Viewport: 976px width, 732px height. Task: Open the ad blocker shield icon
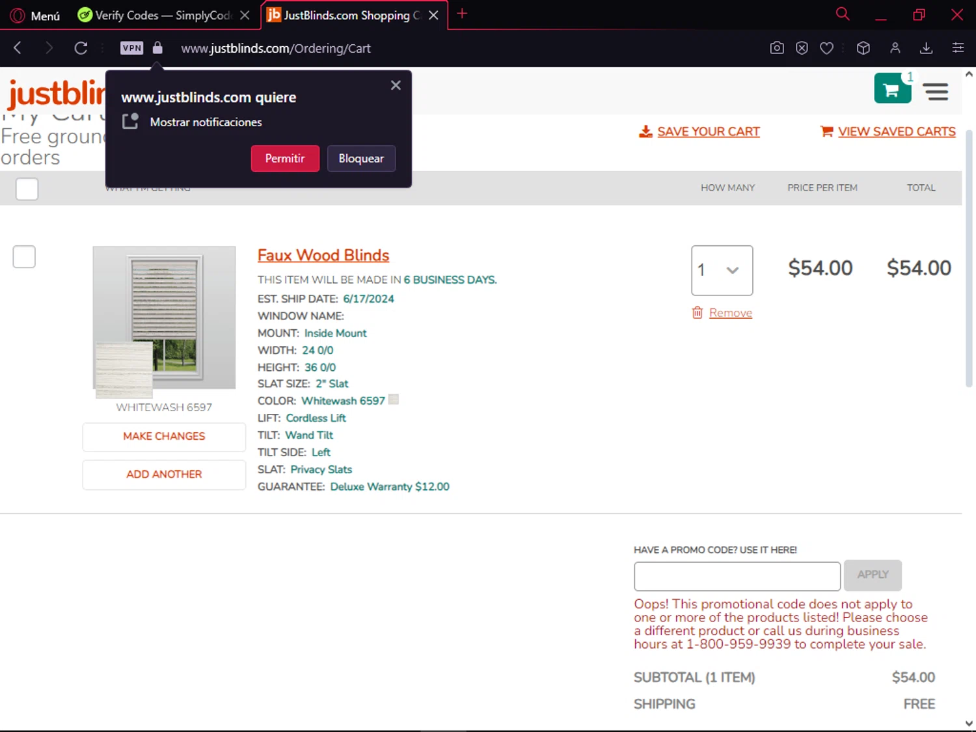click(x=802, y=47)
